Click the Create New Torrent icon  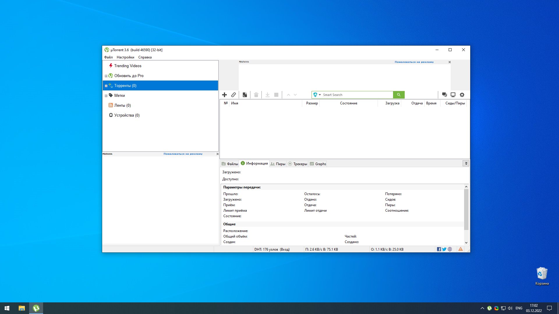245,95
